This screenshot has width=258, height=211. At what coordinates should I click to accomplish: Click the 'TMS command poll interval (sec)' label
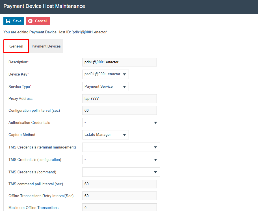36,184
